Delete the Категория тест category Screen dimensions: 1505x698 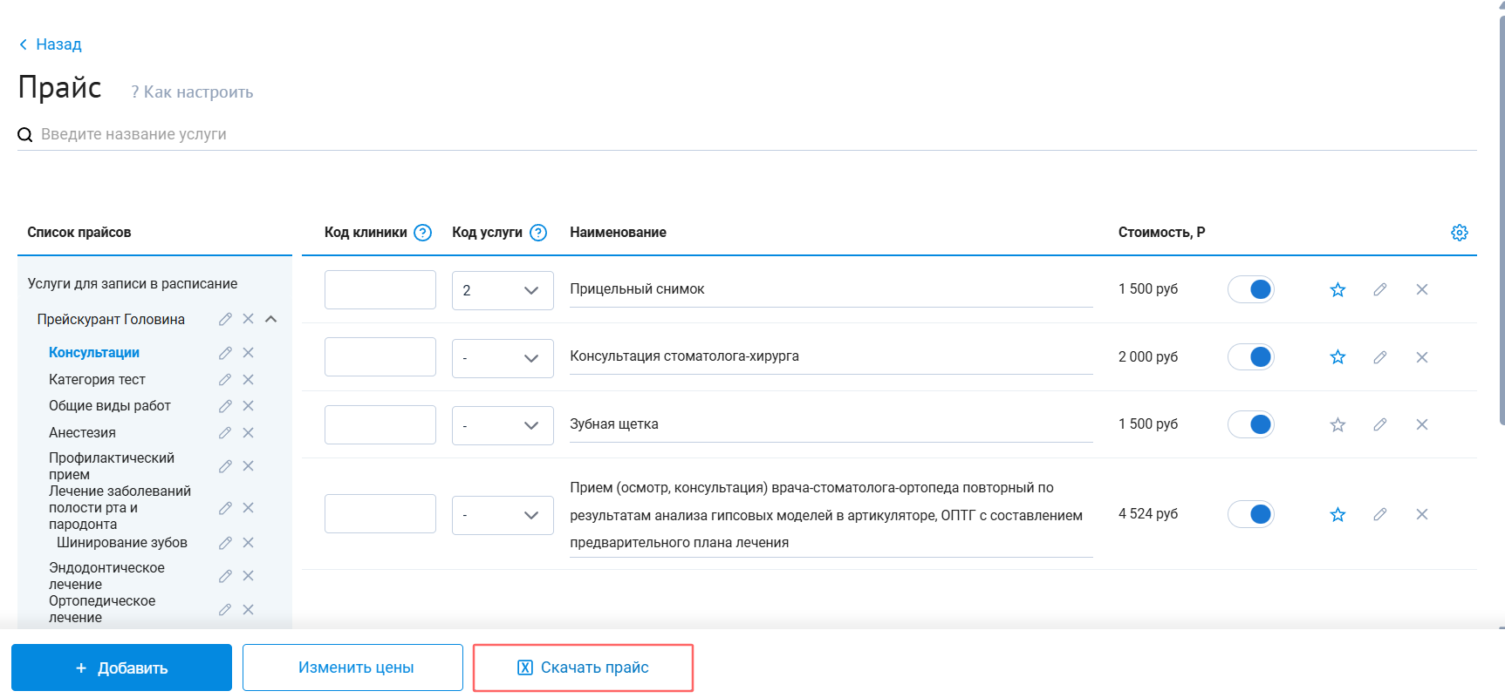pos(248,380)
